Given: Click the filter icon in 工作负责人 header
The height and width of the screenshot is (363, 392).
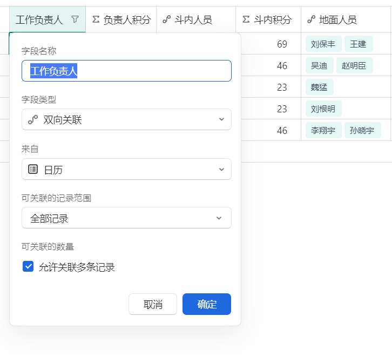Looking at the screenshot, I should [x=75, y=19].
